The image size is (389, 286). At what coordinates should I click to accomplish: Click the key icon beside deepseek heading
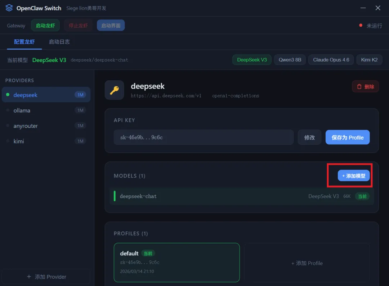pyautogui.click(x=115, y=90)
